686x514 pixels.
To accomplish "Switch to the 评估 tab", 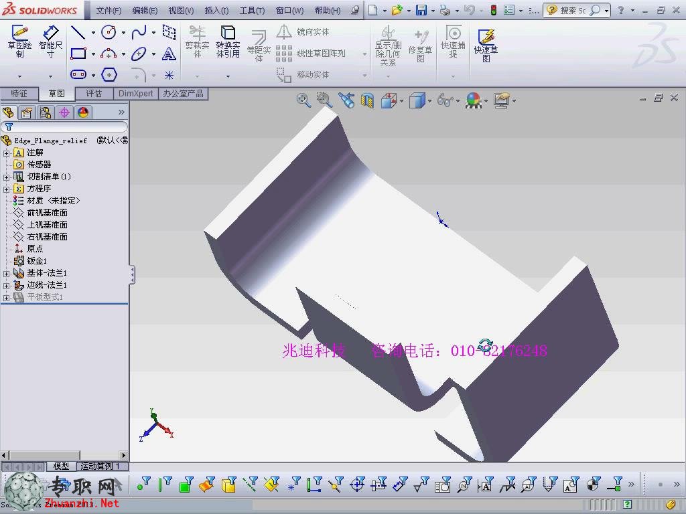I will click(x=94, y=94).
